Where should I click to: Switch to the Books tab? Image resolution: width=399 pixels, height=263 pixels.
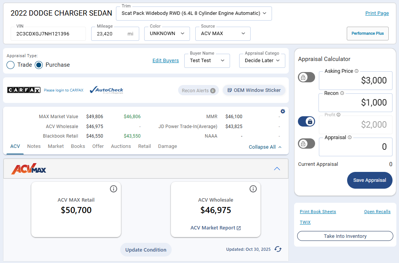point(78,146)
